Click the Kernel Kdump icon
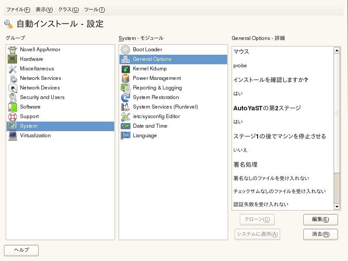Screen dimensions: 348x261 (126, 69)
